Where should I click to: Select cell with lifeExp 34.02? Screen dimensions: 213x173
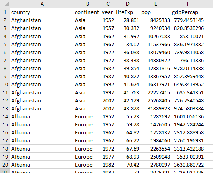tap(128, 44)
